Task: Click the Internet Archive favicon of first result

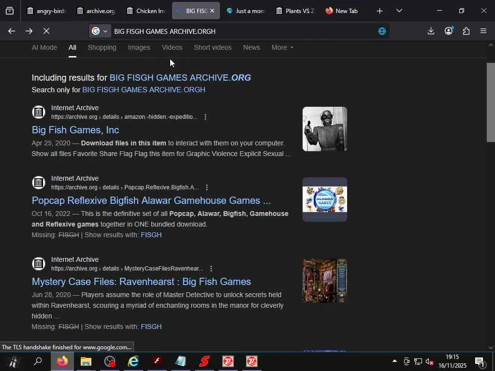Action: coord(39,112)
